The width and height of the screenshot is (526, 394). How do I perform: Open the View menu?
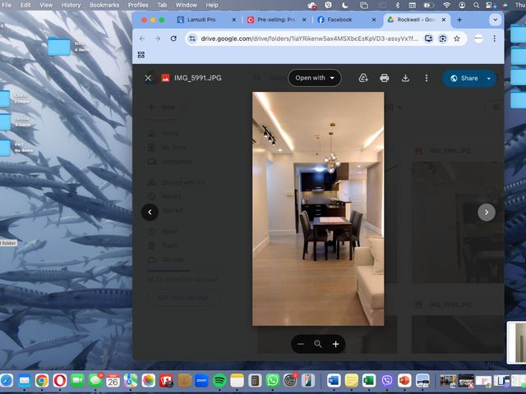[46, 5]
